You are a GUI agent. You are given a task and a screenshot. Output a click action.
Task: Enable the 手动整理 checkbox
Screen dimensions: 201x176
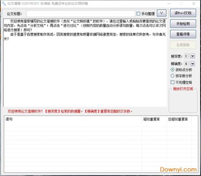click(x=138, y=14)
